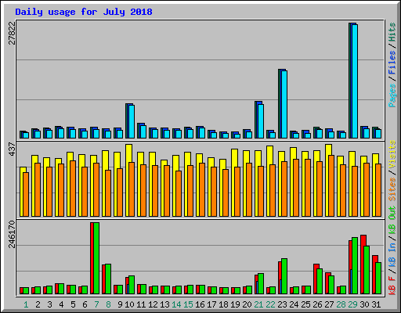Click day 18 axis label
Image resolution: width=401 pixels, height=313 pixels.
[x=223, y=304]
